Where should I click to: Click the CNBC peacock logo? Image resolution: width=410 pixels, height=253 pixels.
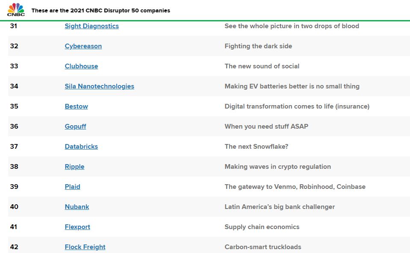click(x=16, y=10)
